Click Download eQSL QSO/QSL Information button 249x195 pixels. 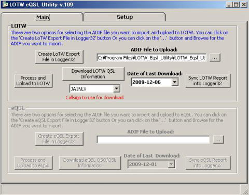pos(90,163)
